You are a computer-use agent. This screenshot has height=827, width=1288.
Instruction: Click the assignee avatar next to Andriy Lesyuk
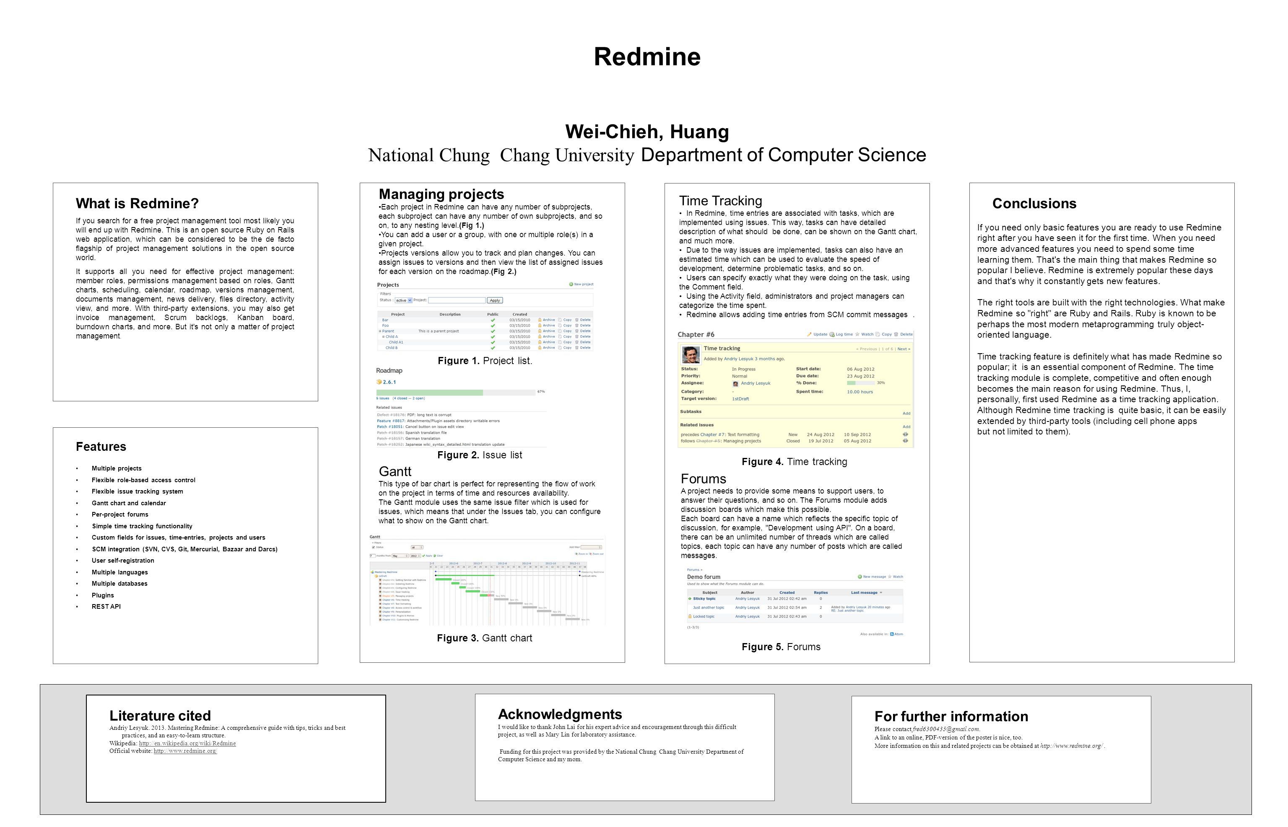(x=736, y=384)
